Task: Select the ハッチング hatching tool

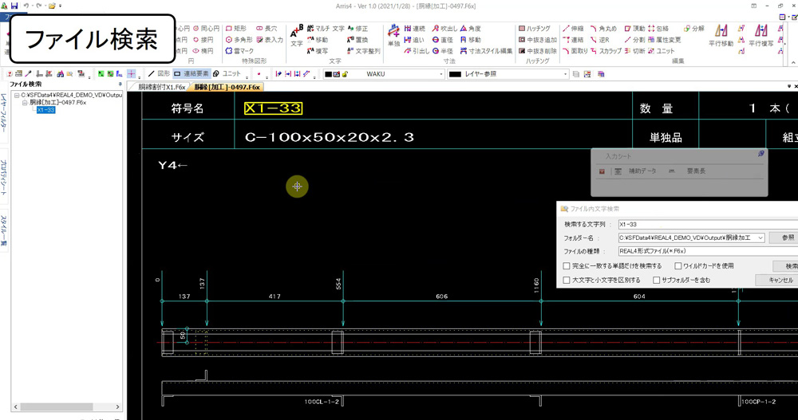Action: tap(534, 29)
